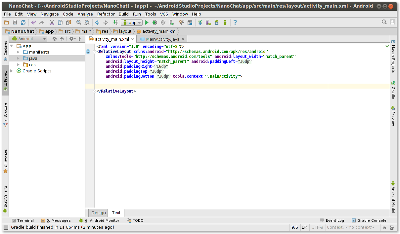400x234 pixels.
Task: Click Search Everywhere magnifier icon
Action: [x=384, y=22]
